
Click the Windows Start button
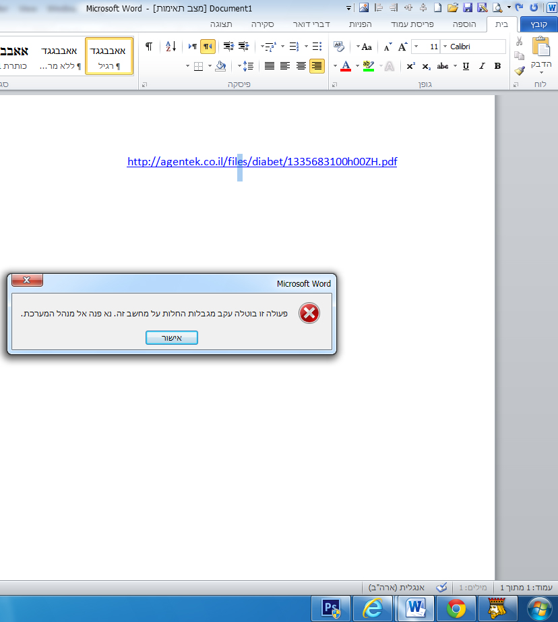click(x=539, y=609)
